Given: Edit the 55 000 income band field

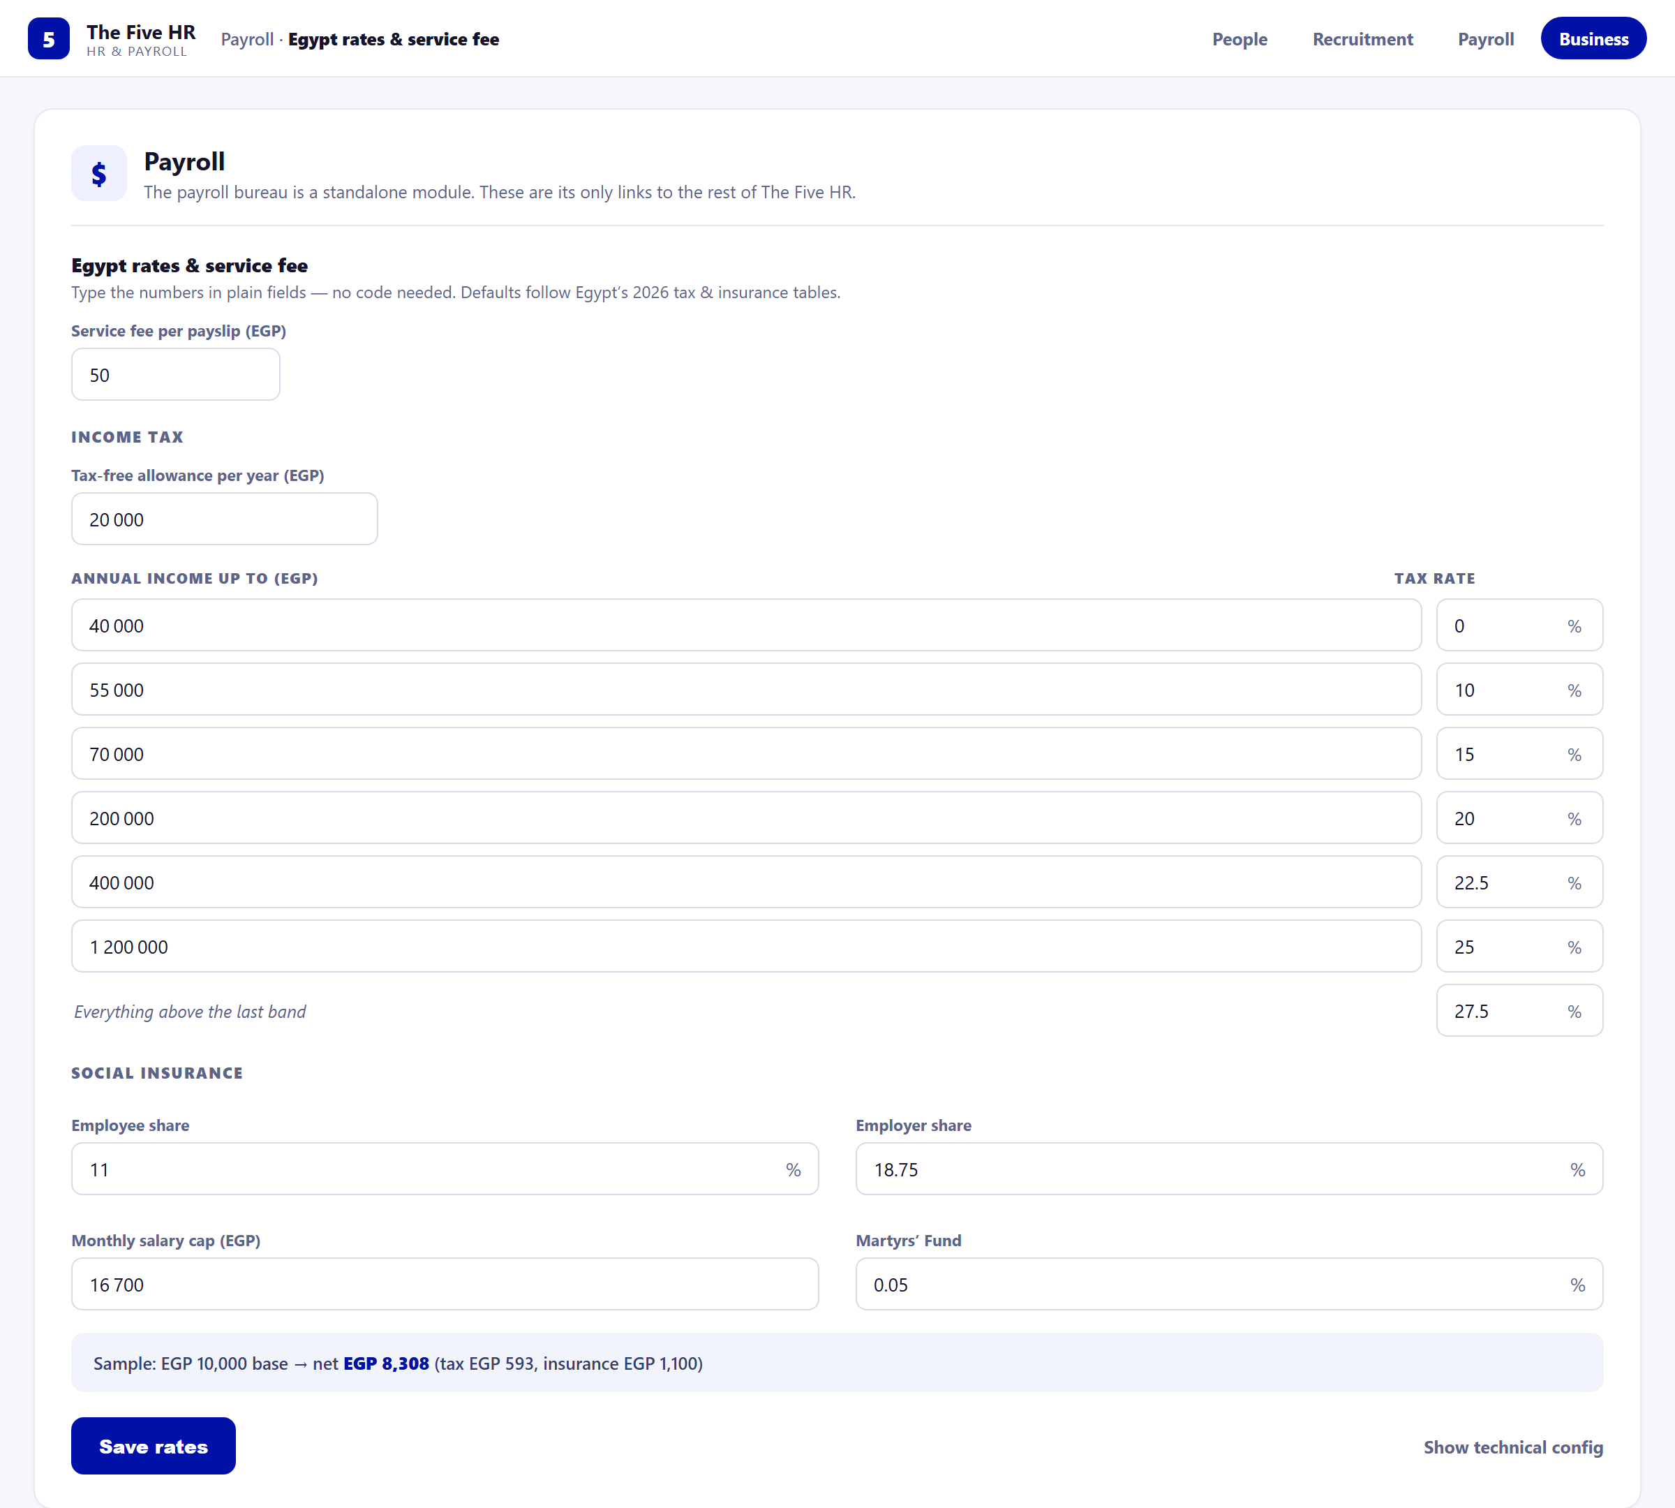Looking at the screenshot, I should 746,689.
